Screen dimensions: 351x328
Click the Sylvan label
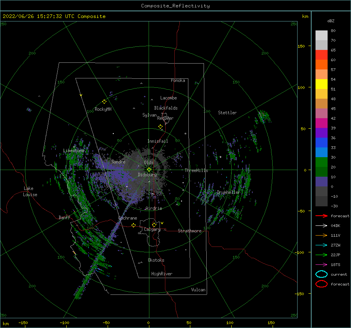pyautogui.click(x=149, y=115)
